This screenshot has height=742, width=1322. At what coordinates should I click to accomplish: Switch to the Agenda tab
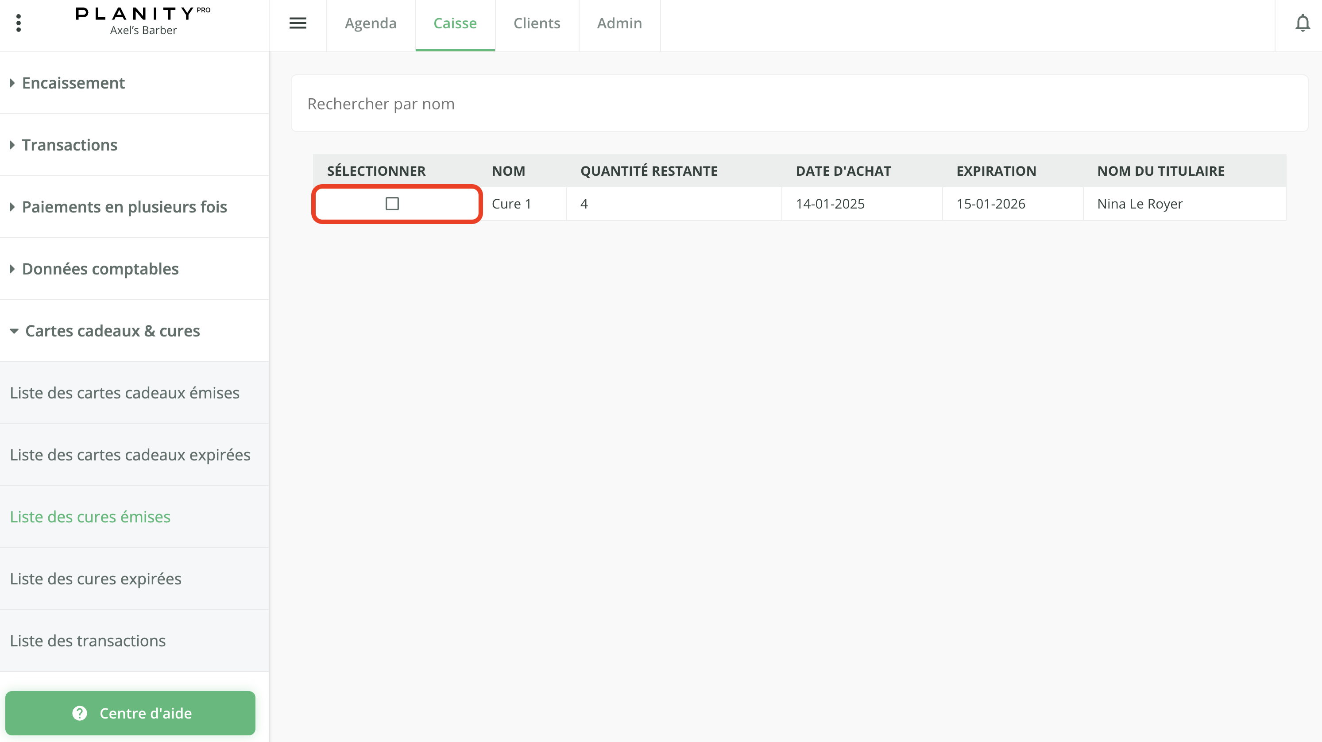371,23
